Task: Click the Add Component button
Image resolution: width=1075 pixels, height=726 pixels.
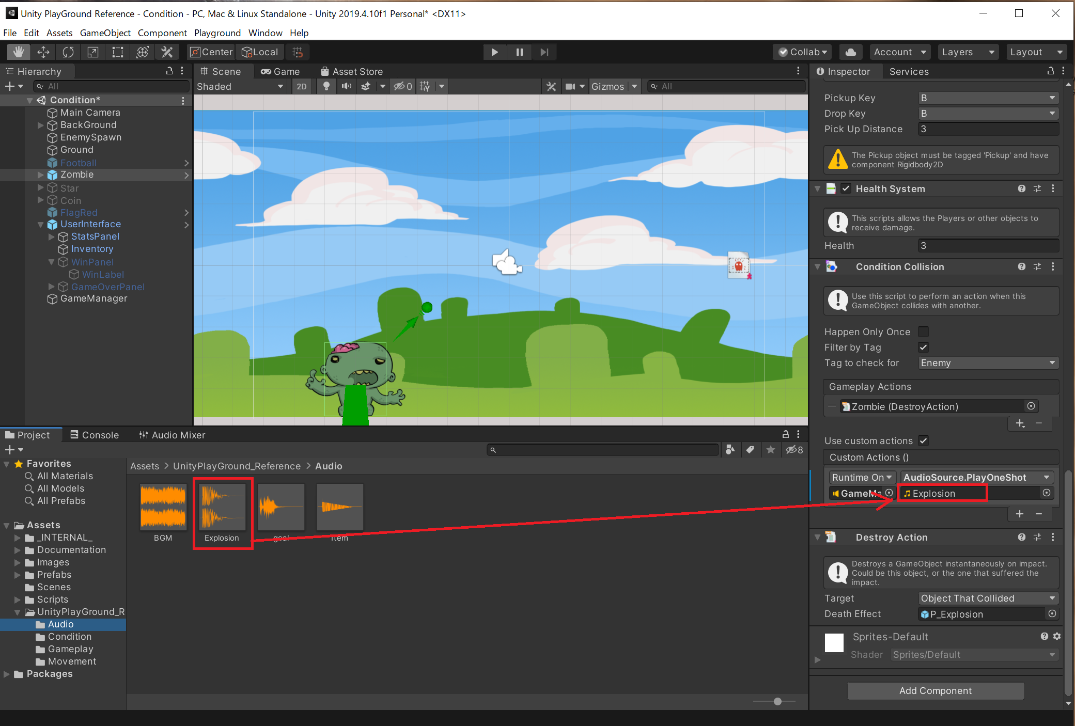Action: (935, 691)
